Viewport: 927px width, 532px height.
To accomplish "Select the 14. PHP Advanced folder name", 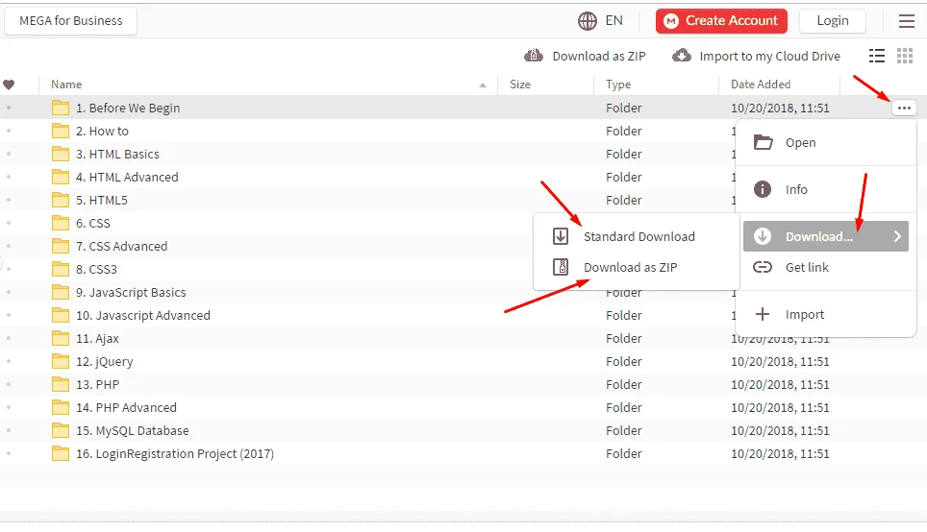I will coord(126,407).
